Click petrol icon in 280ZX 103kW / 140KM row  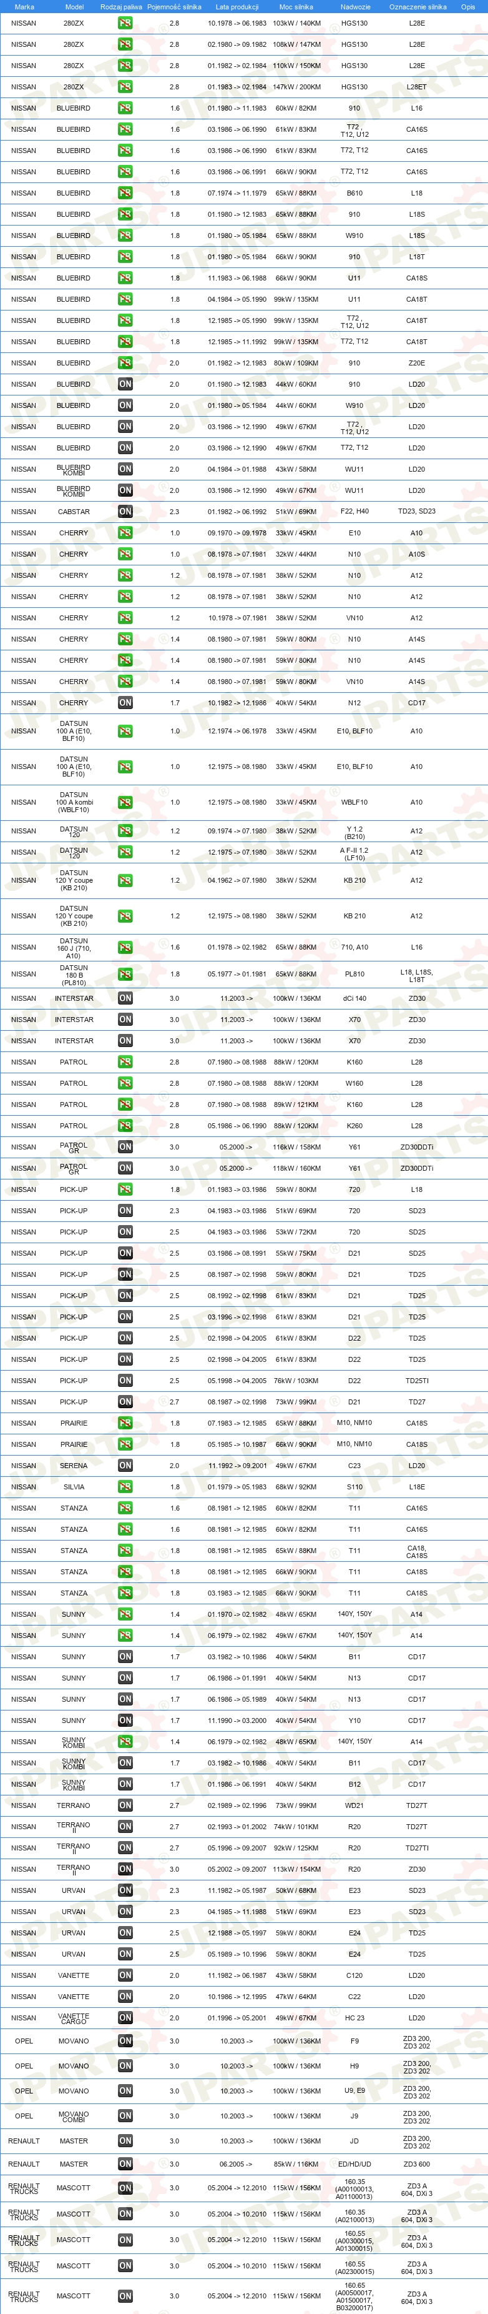[125, 23]
